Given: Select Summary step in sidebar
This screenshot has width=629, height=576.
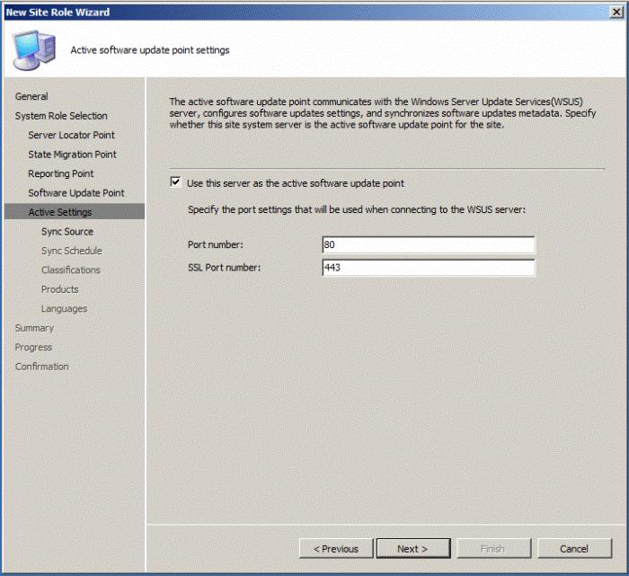Looking at the screenshot, I should tap(34, 328).
